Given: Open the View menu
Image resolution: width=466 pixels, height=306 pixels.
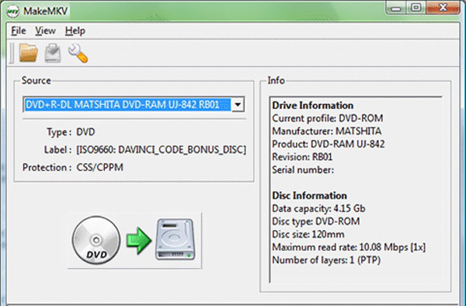Looking at the screenshot, I should pos(45,30).
